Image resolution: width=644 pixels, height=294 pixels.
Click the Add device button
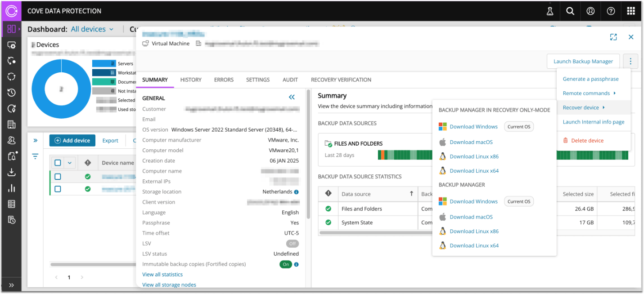click(x=72, y=140)
